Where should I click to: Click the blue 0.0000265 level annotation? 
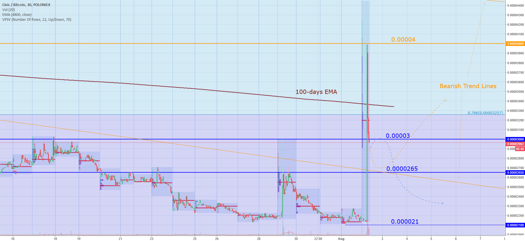[402, 169]
